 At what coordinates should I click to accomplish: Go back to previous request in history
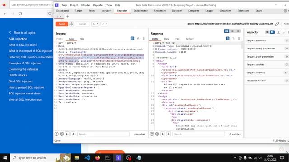pos(93,24)
